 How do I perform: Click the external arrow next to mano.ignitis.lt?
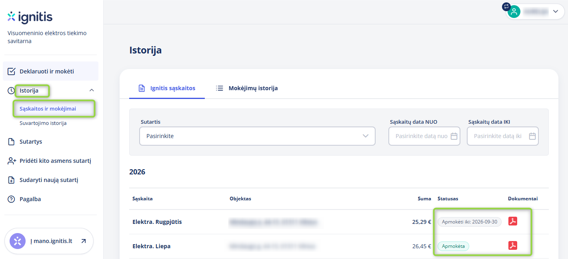click(x=83, y=241)
